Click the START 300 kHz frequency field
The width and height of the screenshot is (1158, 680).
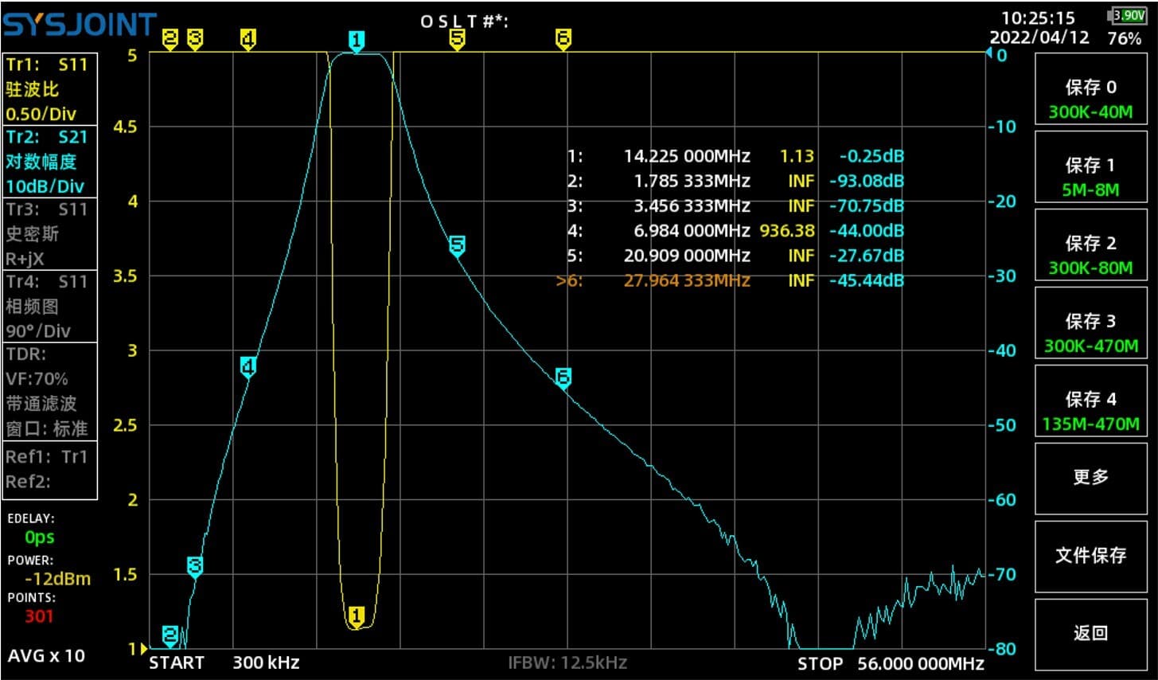(223, 662)
